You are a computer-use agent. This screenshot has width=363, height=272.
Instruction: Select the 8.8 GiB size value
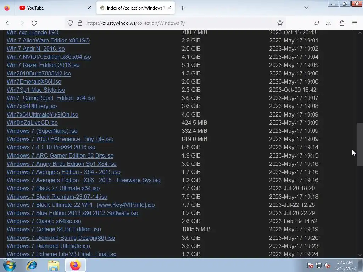click(191, 147)
